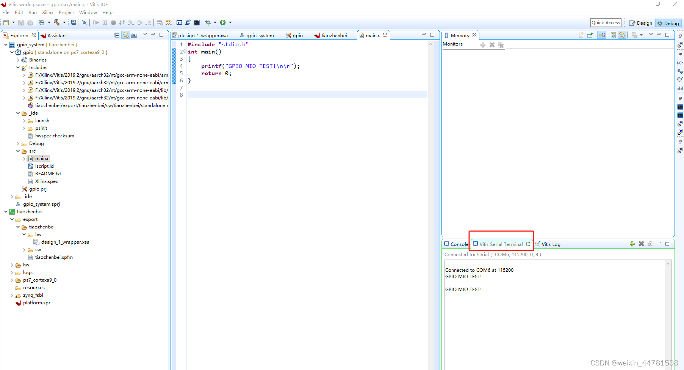Open New project dropdown arrow
The image size is (684, 370).
point(13,22)
